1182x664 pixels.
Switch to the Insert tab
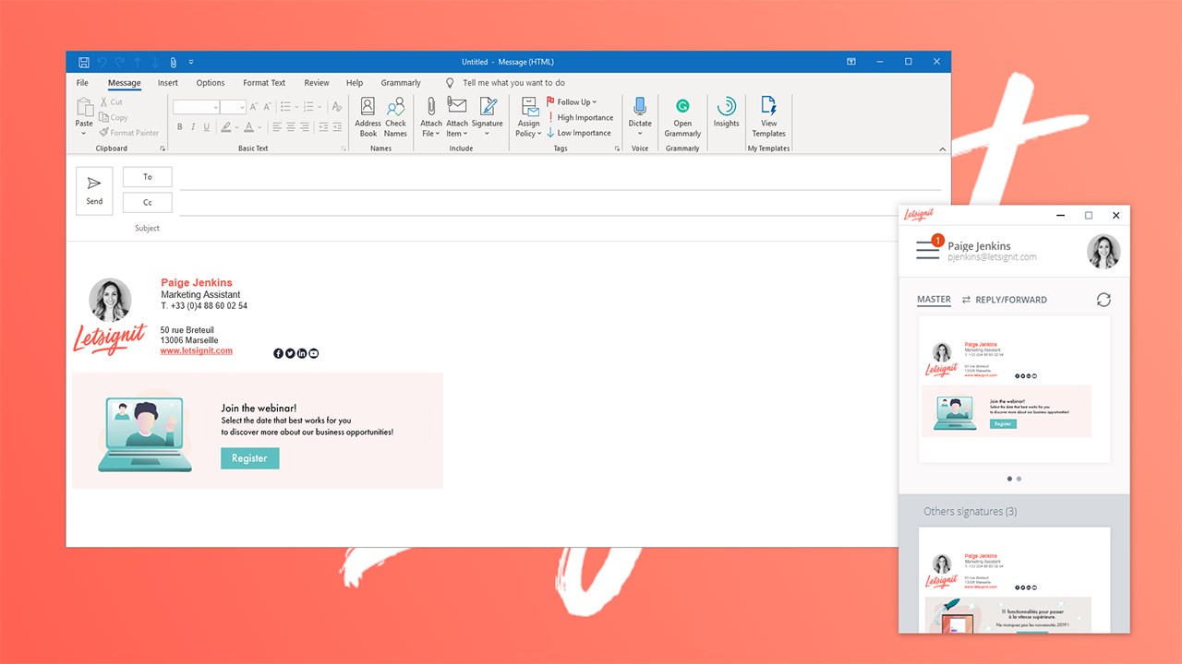coord(168,83)
